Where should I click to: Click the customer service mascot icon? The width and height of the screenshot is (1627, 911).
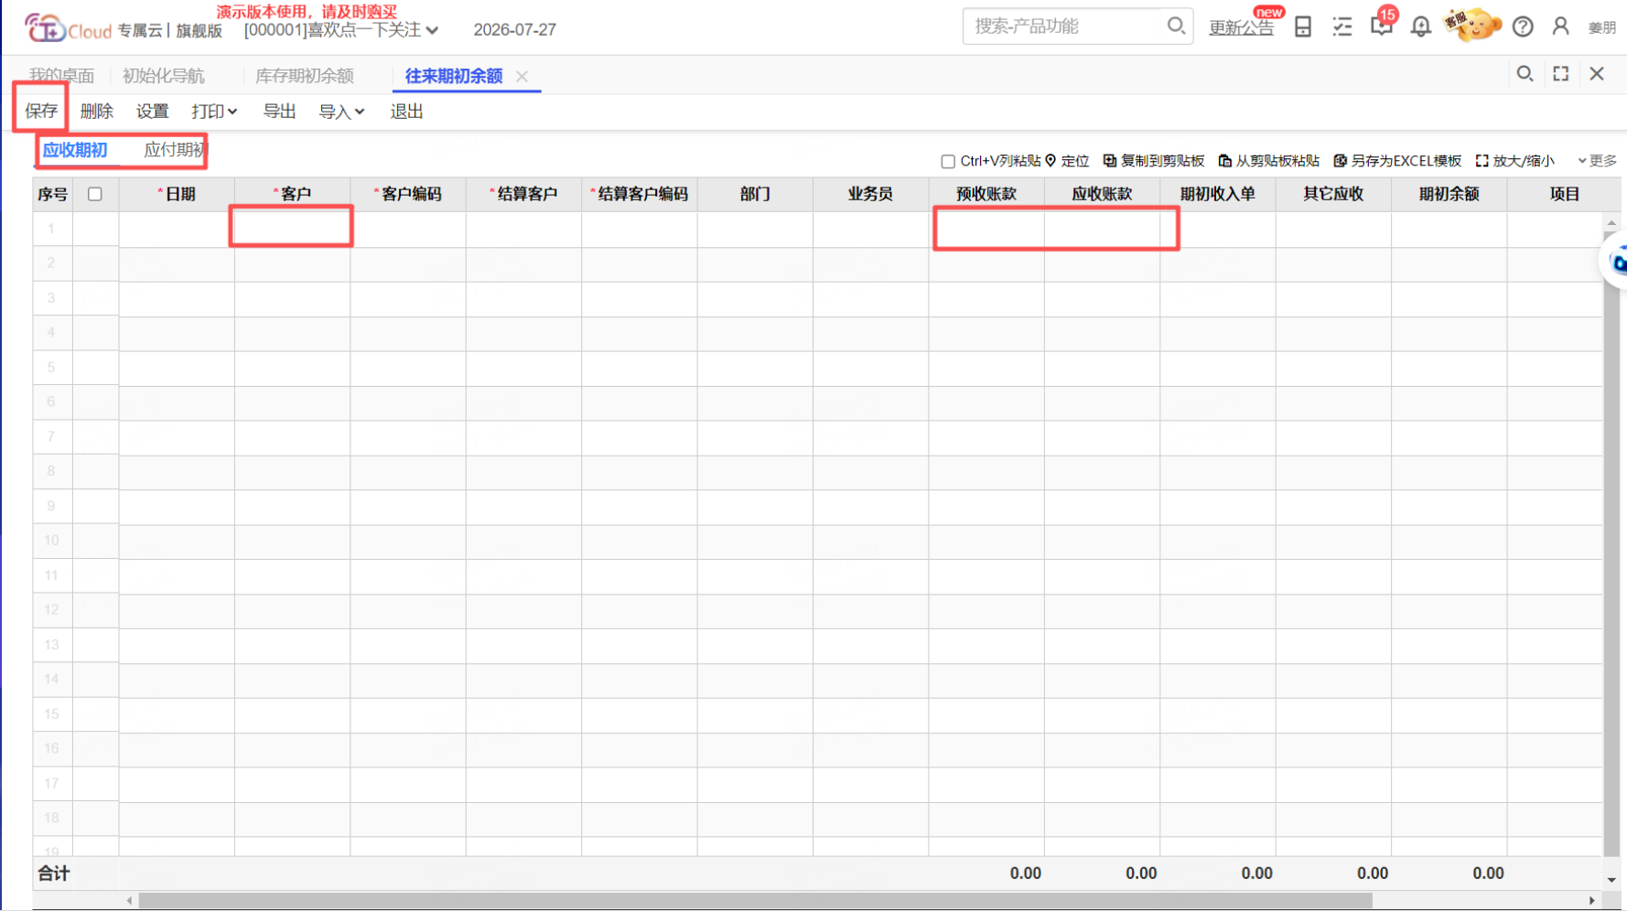[1472, 25]
